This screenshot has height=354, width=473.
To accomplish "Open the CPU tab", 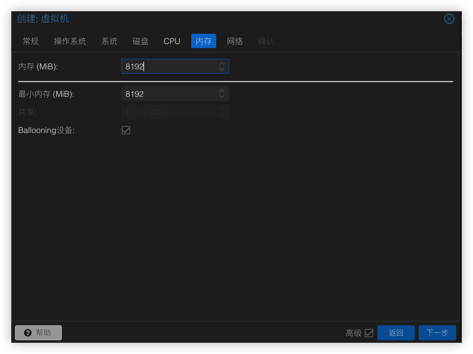I will click(x=172, y=41).
